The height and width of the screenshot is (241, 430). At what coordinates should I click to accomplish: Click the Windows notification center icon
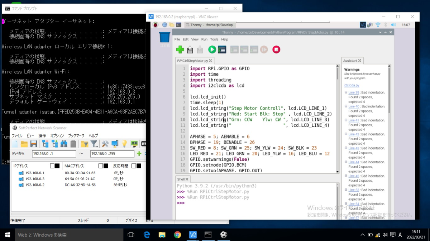[393, 235]
